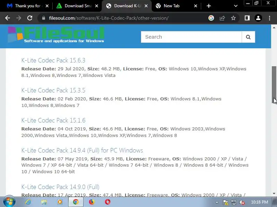The width and height of the screenshot is (277, 207).
Task: Submit search with the magnifier button
Action: click(x=248, y=37)
